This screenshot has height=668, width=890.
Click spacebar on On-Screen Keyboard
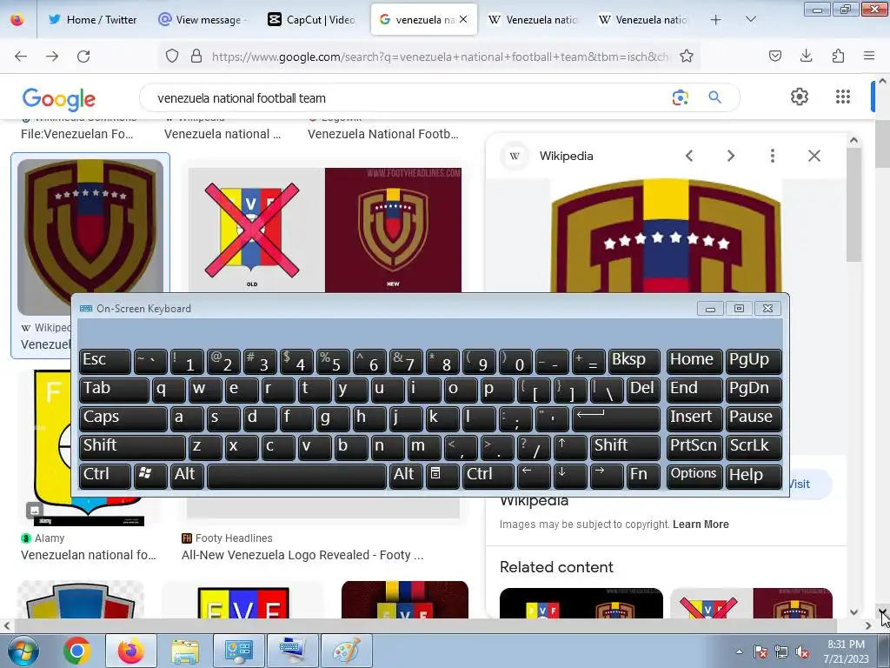click(x=296, y=475)
